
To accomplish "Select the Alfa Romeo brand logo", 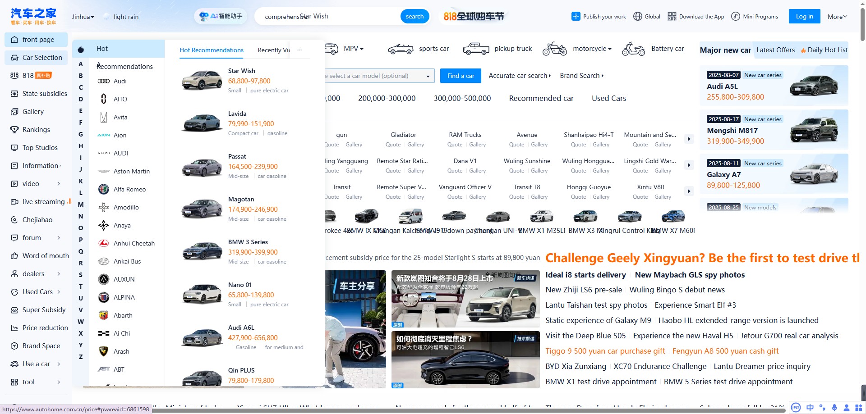I will (x=104, y=189).
